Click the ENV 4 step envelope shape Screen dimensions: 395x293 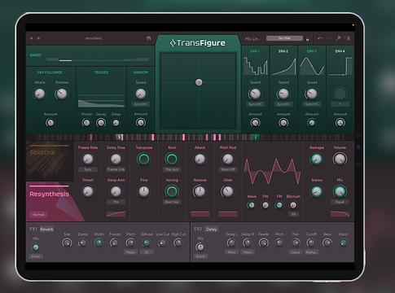coord(340,66)
